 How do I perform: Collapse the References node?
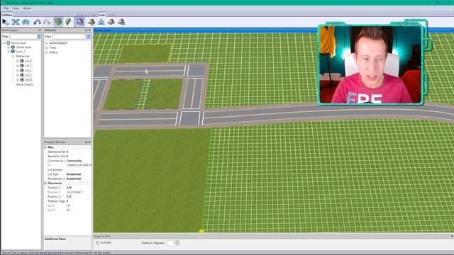(13, 56)
